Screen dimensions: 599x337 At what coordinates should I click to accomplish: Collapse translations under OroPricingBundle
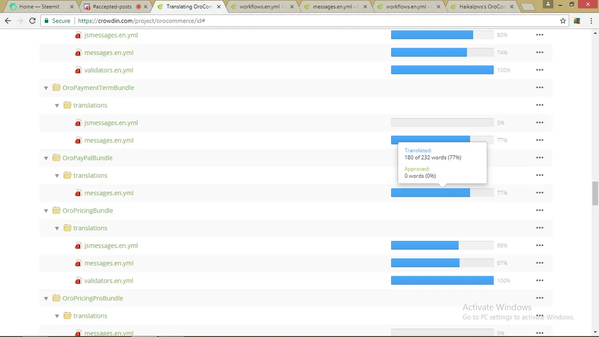pyautogui.click(x=57, y=228)
